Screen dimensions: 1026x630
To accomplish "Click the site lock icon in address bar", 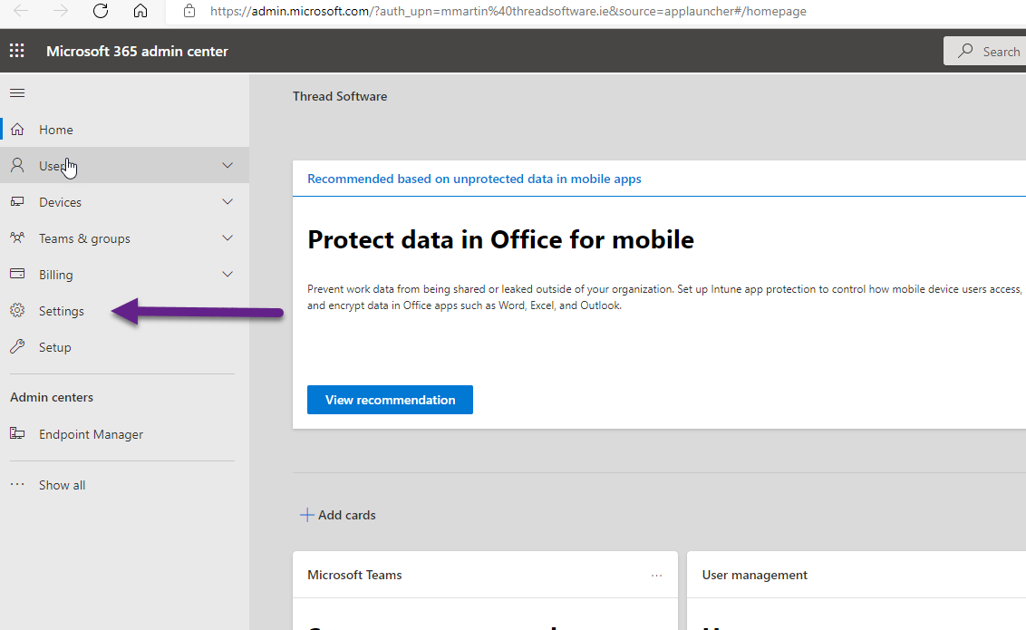I will (189, 11).
